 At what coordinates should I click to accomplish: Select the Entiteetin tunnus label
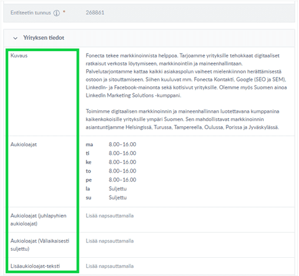pyautogui.click(x=31, y=13)
